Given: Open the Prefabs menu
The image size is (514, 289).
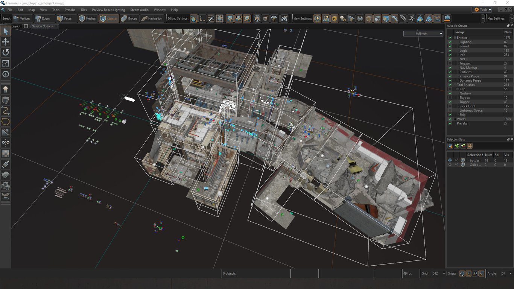Looking at the screenshot, I should tap(70, 10).
